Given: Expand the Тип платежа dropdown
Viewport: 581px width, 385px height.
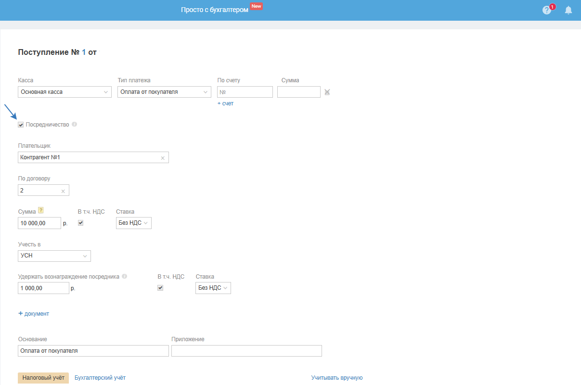Looking at the screenshot, I should (x=164, y=92).
